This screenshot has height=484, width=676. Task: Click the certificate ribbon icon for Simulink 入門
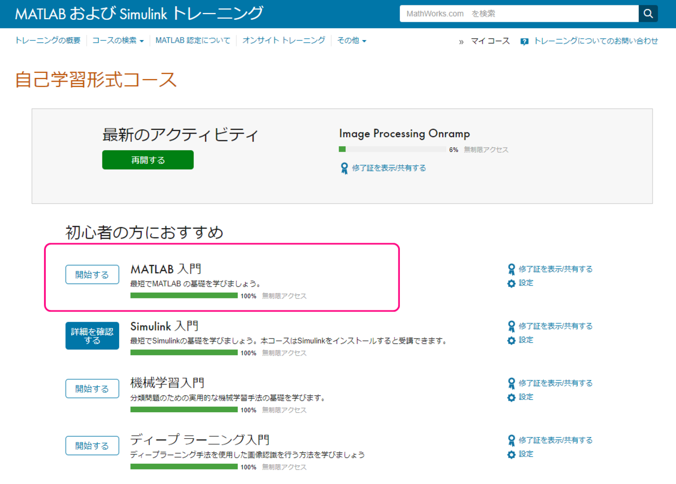511,326
